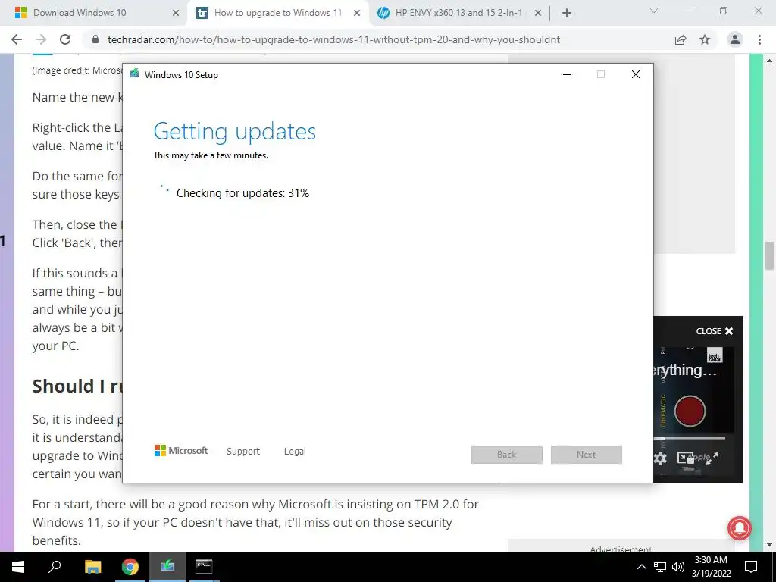
Task: Click Support link in Windows 10 Setup
Action: (243, 452)
